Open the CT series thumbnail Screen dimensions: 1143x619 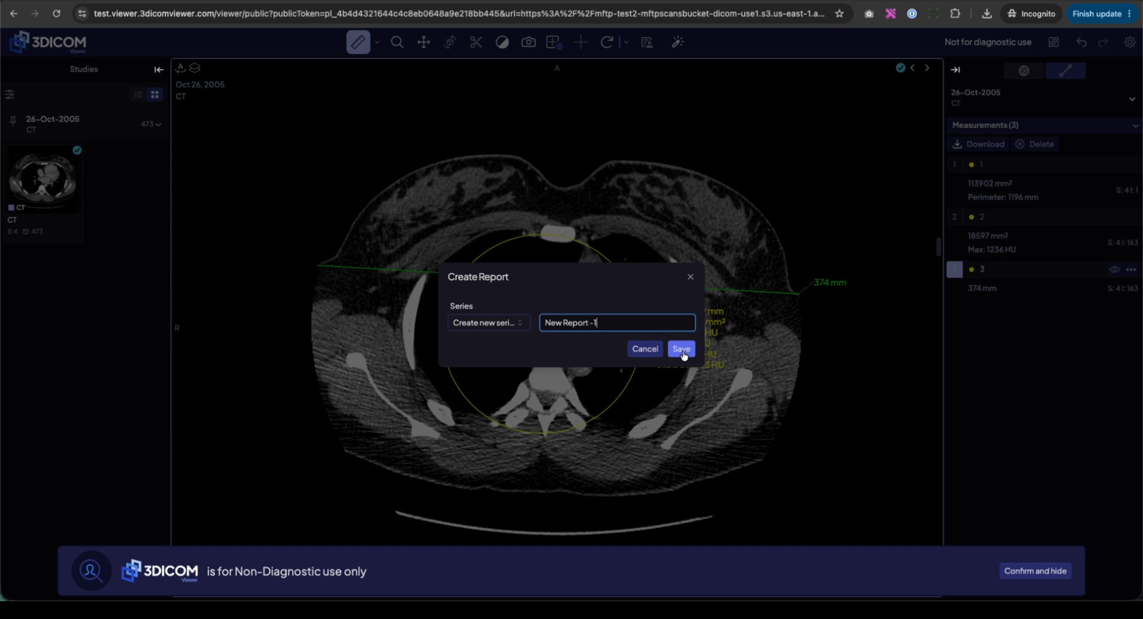coord(43,179)
